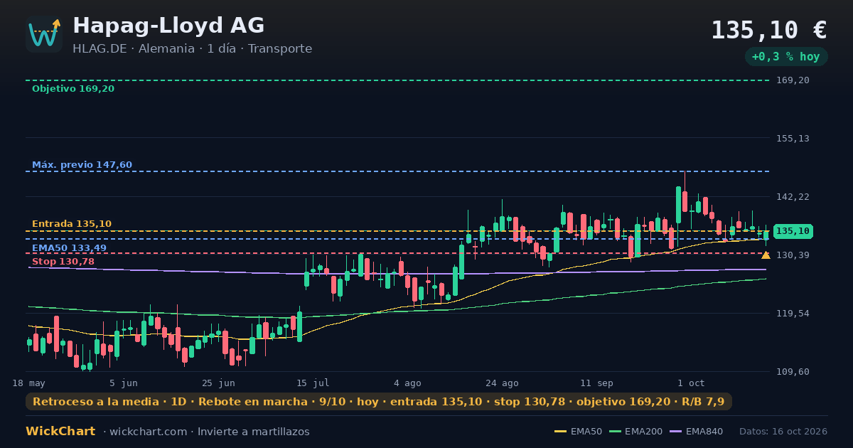The height and width of the screenshot is (448, 853).
Task: Click the +0,3 % hoy badge
Action: pos(786,57)
